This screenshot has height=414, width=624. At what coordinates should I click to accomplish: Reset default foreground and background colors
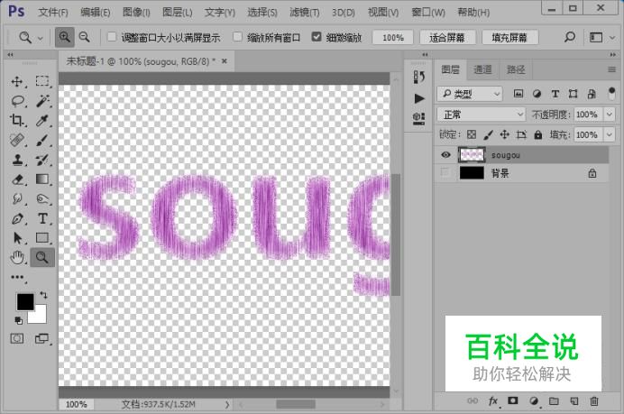pos(18,320)
